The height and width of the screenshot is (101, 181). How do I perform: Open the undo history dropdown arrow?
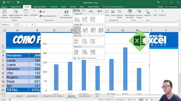(x=10, y=2)
